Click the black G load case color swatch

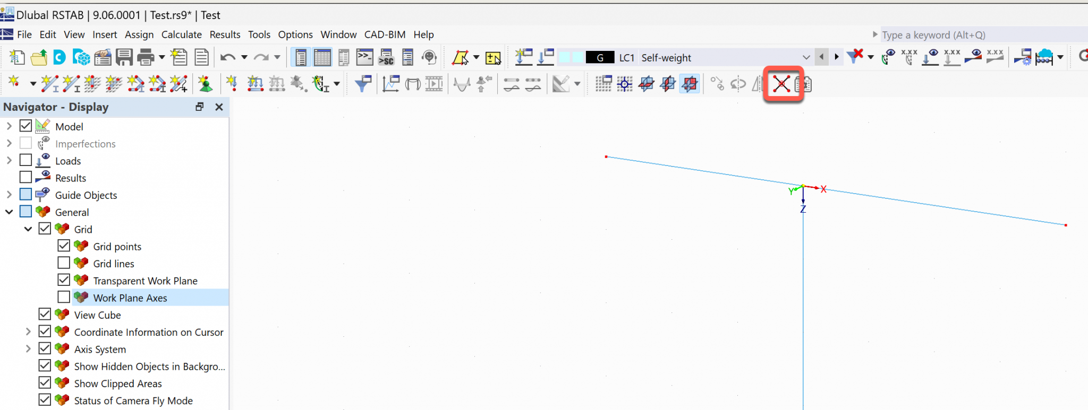pos(600,57)
